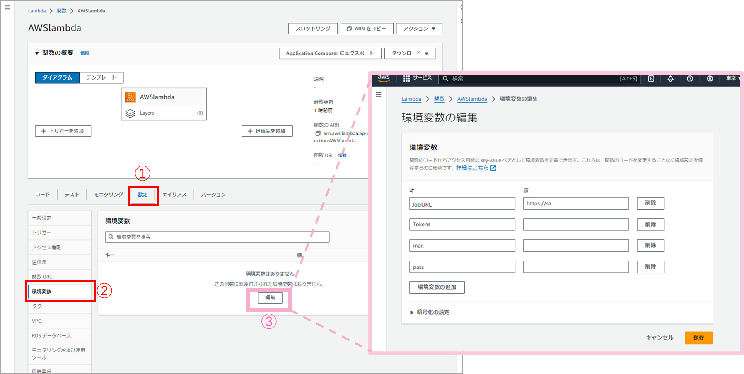The height and width of the screenshot is (374, 744).
Task: Open the エイリアス tab
Action: 174,195
